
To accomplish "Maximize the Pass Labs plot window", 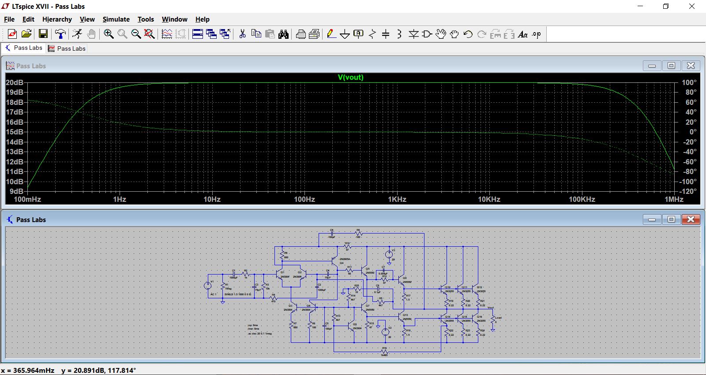I will coord(671,66).
